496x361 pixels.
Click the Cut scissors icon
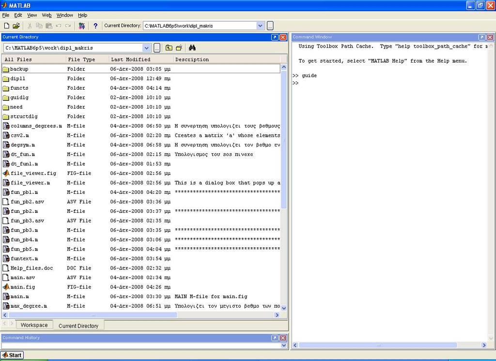point(30,26)
